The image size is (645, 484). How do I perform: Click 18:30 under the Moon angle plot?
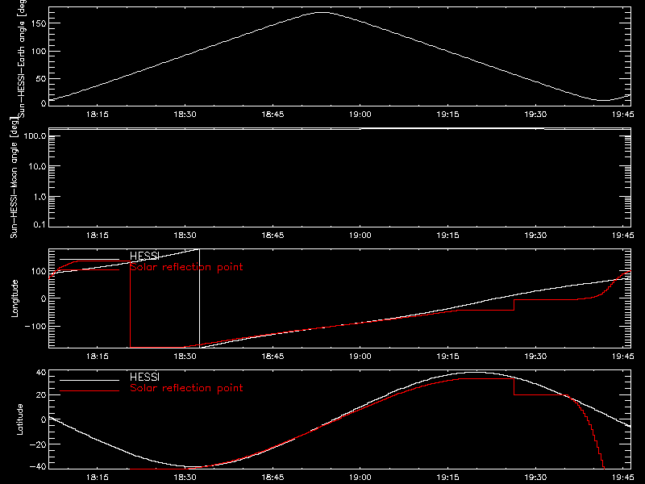point(185,236)
